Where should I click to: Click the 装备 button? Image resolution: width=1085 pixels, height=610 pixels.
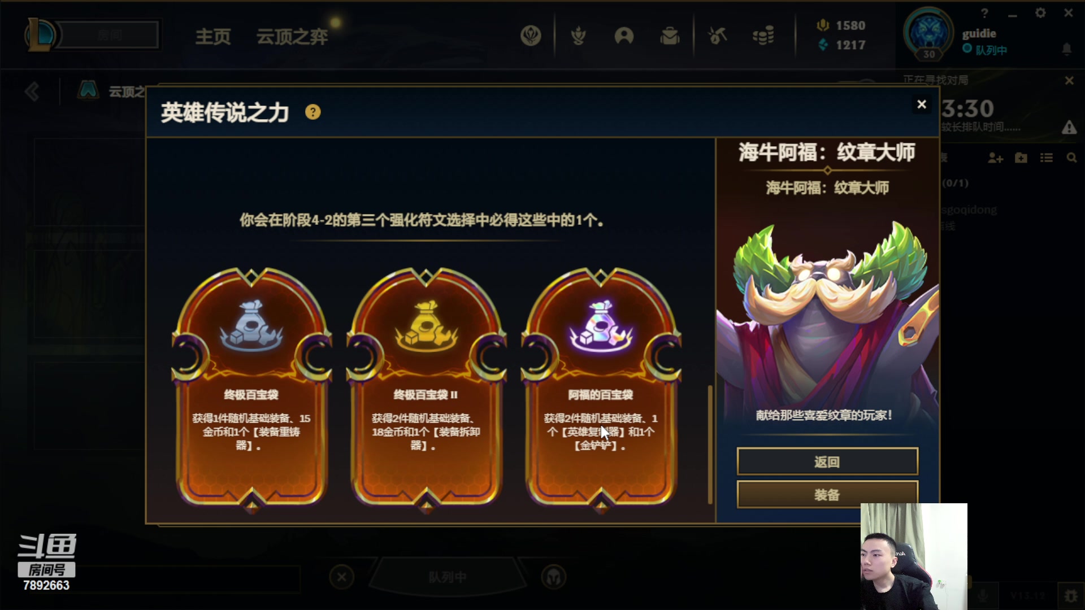coord(827,495)
